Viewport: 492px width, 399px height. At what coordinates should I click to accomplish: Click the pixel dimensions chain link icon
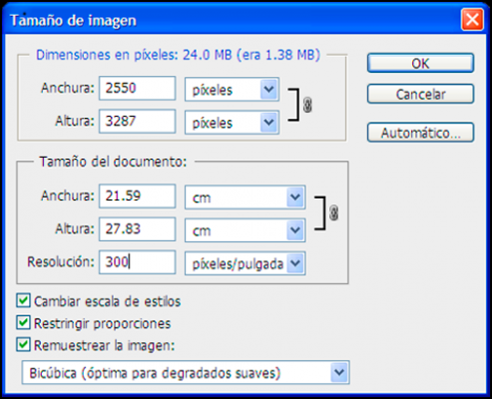(307, 105)
